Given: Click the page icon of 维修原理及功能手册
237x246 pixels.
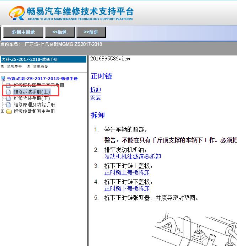Looking at the screenshot, I should [9, 105].
